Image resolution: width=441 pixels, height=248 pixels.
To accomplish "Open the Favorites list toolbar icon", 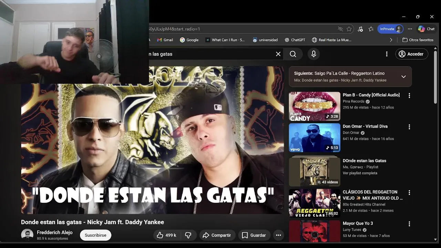I will (371, 29).
